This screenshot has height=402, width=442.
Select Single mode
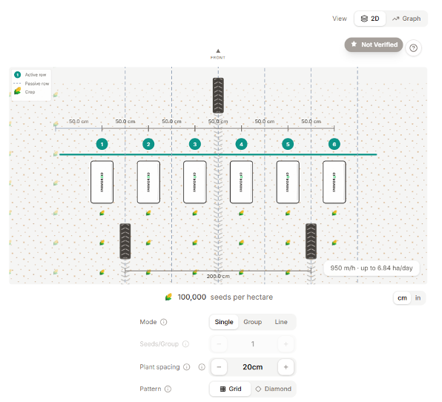tap(224, 322)
